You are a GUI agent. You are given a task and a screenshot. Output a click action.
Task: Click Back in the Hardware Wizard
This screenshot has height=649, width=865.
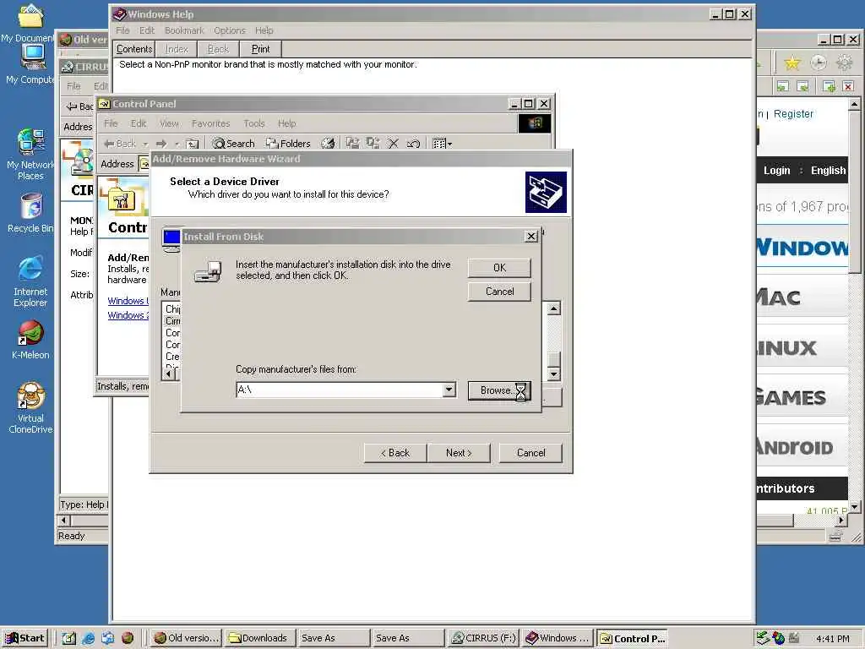(395, 453)
